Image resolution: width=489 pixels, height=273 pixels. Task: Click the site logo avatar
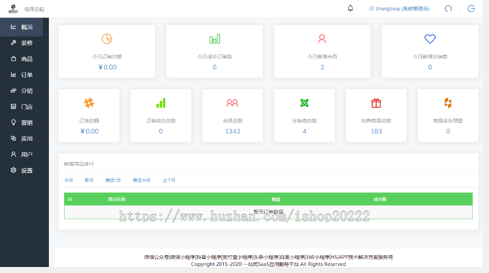click(x=13, y=9)
